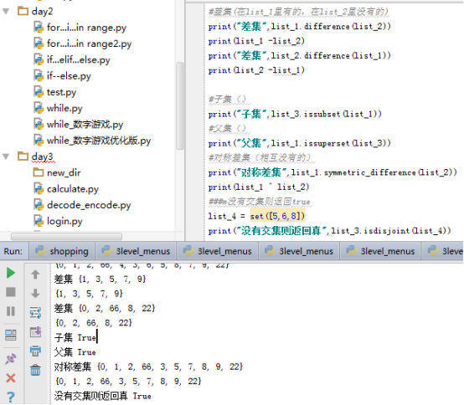Open test.py in the project tree

click(61, 92)
